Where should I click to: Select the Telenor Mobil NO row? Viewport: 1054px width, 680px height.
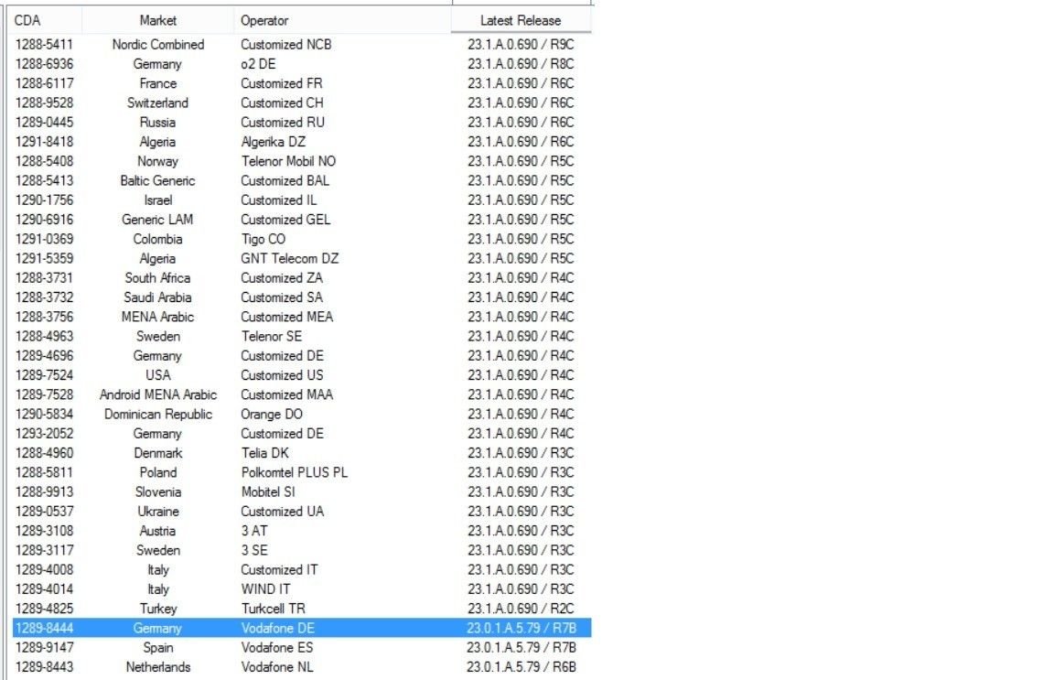(x=302, y=161)
